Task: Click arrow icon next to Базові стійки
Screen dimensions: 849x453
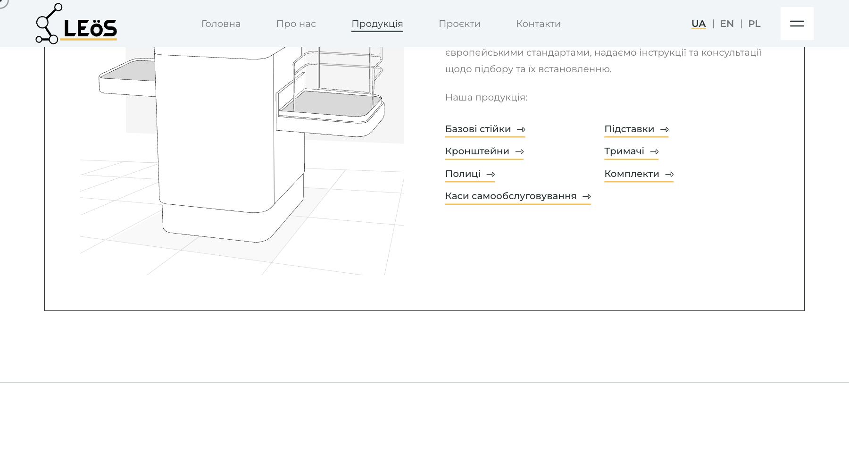Action: pos(521,129)
